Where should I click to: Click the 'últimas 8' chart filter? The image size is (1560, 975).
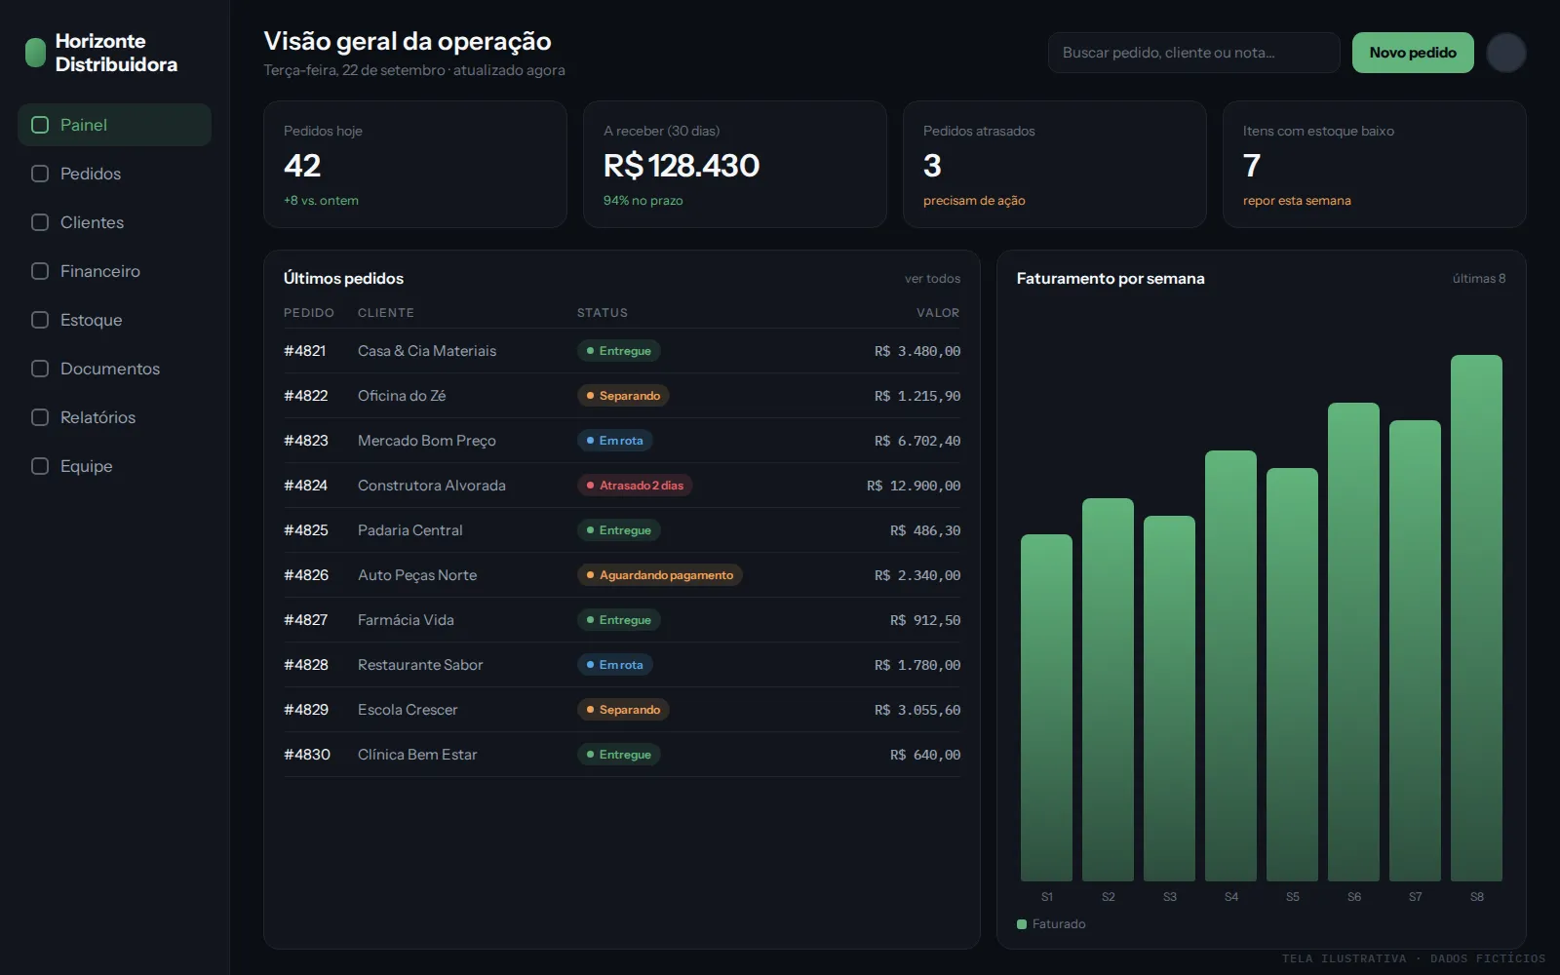[1479, 279]
